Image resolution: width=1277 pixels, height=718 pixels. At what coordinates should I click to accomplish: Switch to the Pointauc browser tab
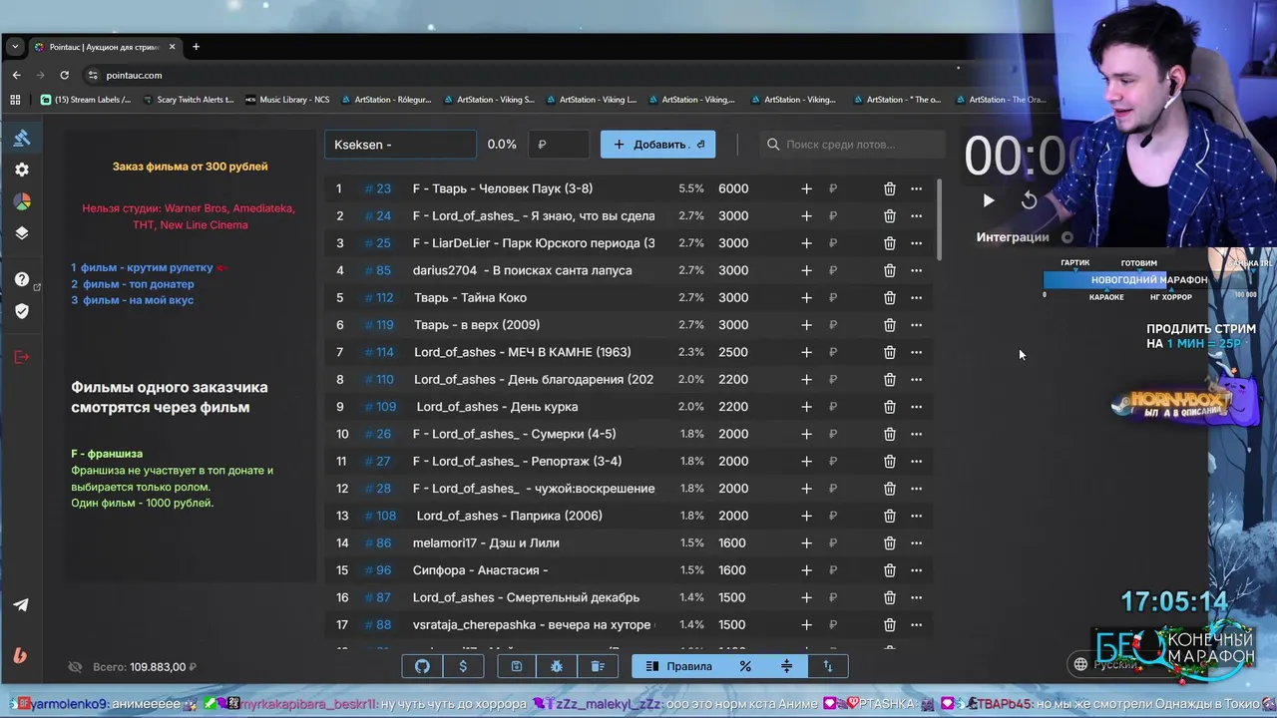pos(104,47)
